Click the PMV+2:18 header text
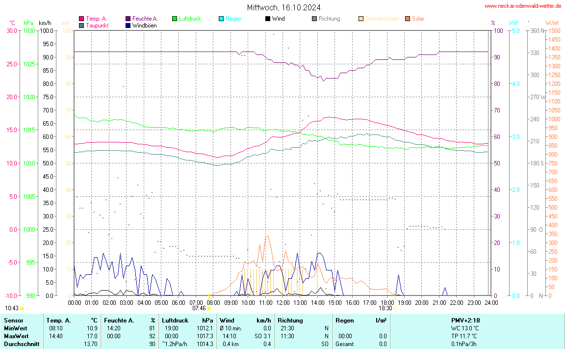The width and height of the screenshot is (565, 349). point(465,320)
